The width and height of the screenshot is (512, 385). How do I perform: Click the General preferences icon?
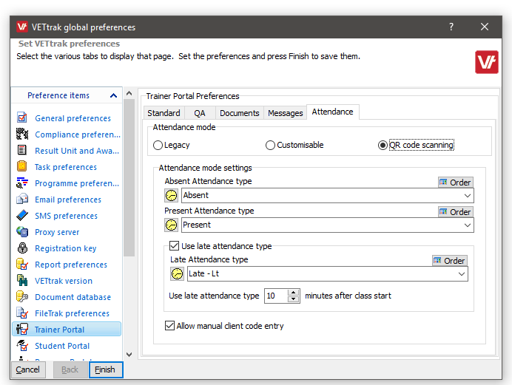pos(21,118)
